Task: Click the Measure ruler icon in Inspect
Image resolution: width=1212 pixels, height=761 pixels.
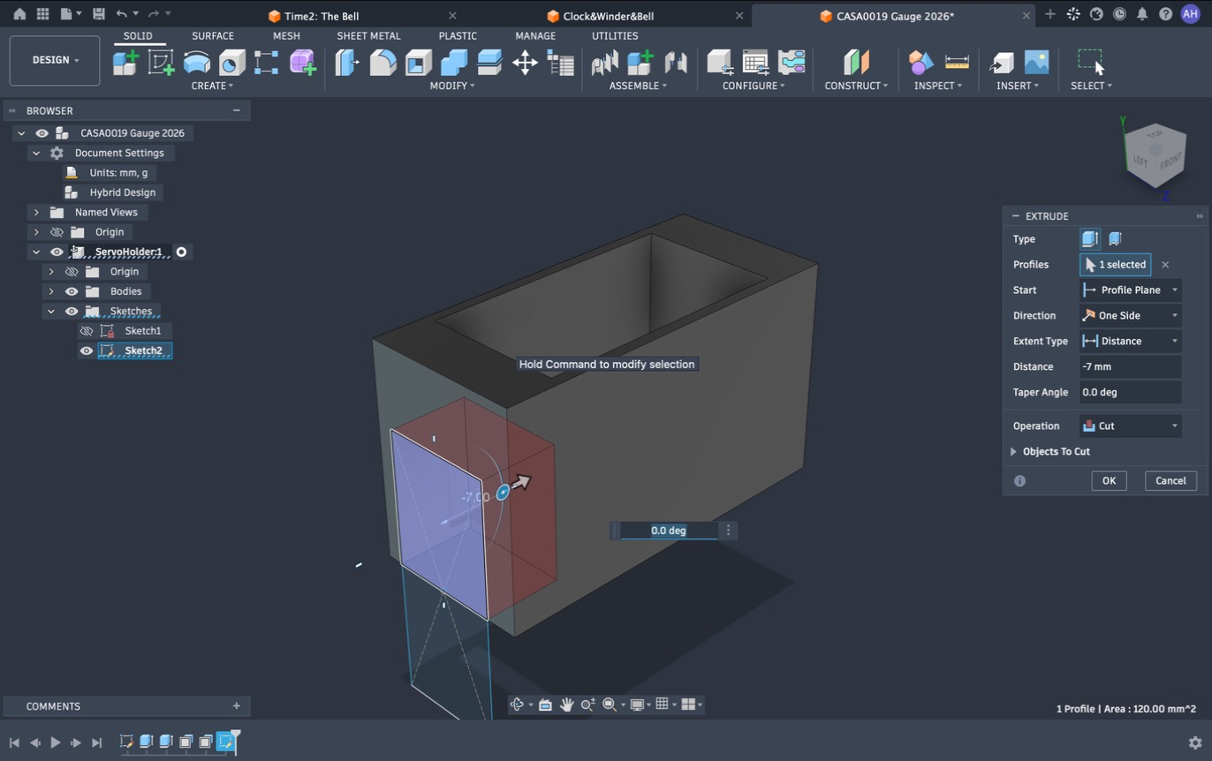Action: click(957, 62)
